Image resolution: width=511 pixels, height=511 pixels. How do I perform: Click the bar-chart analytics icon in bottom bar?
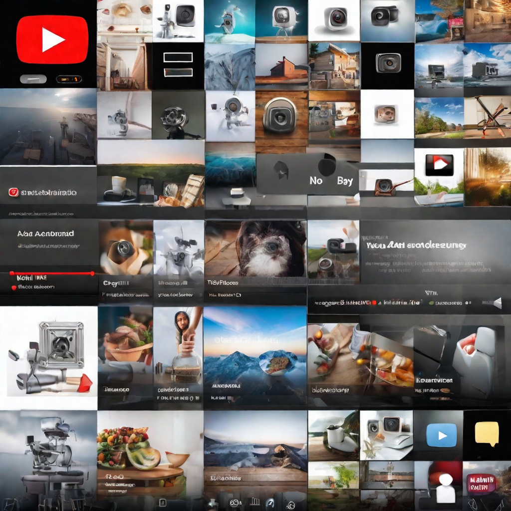coord(256,501)
